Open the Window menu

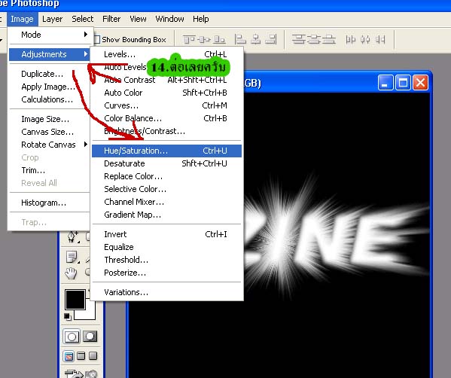click(169, 19)
